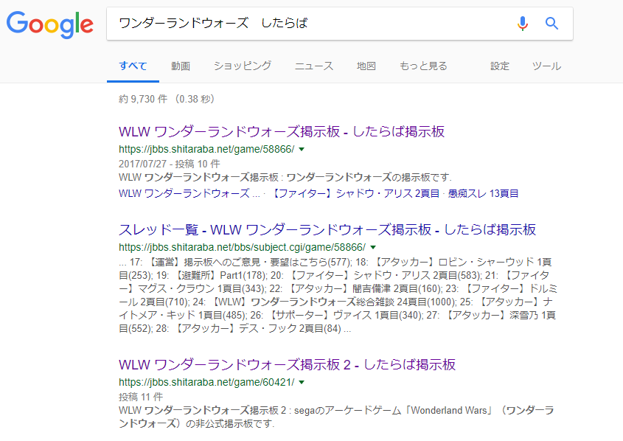Image resolution: width=623 pixels, height=441 pixels.
Task: Open sitelink 愚痴スレ 13頁目
Action: click(483, 193)
